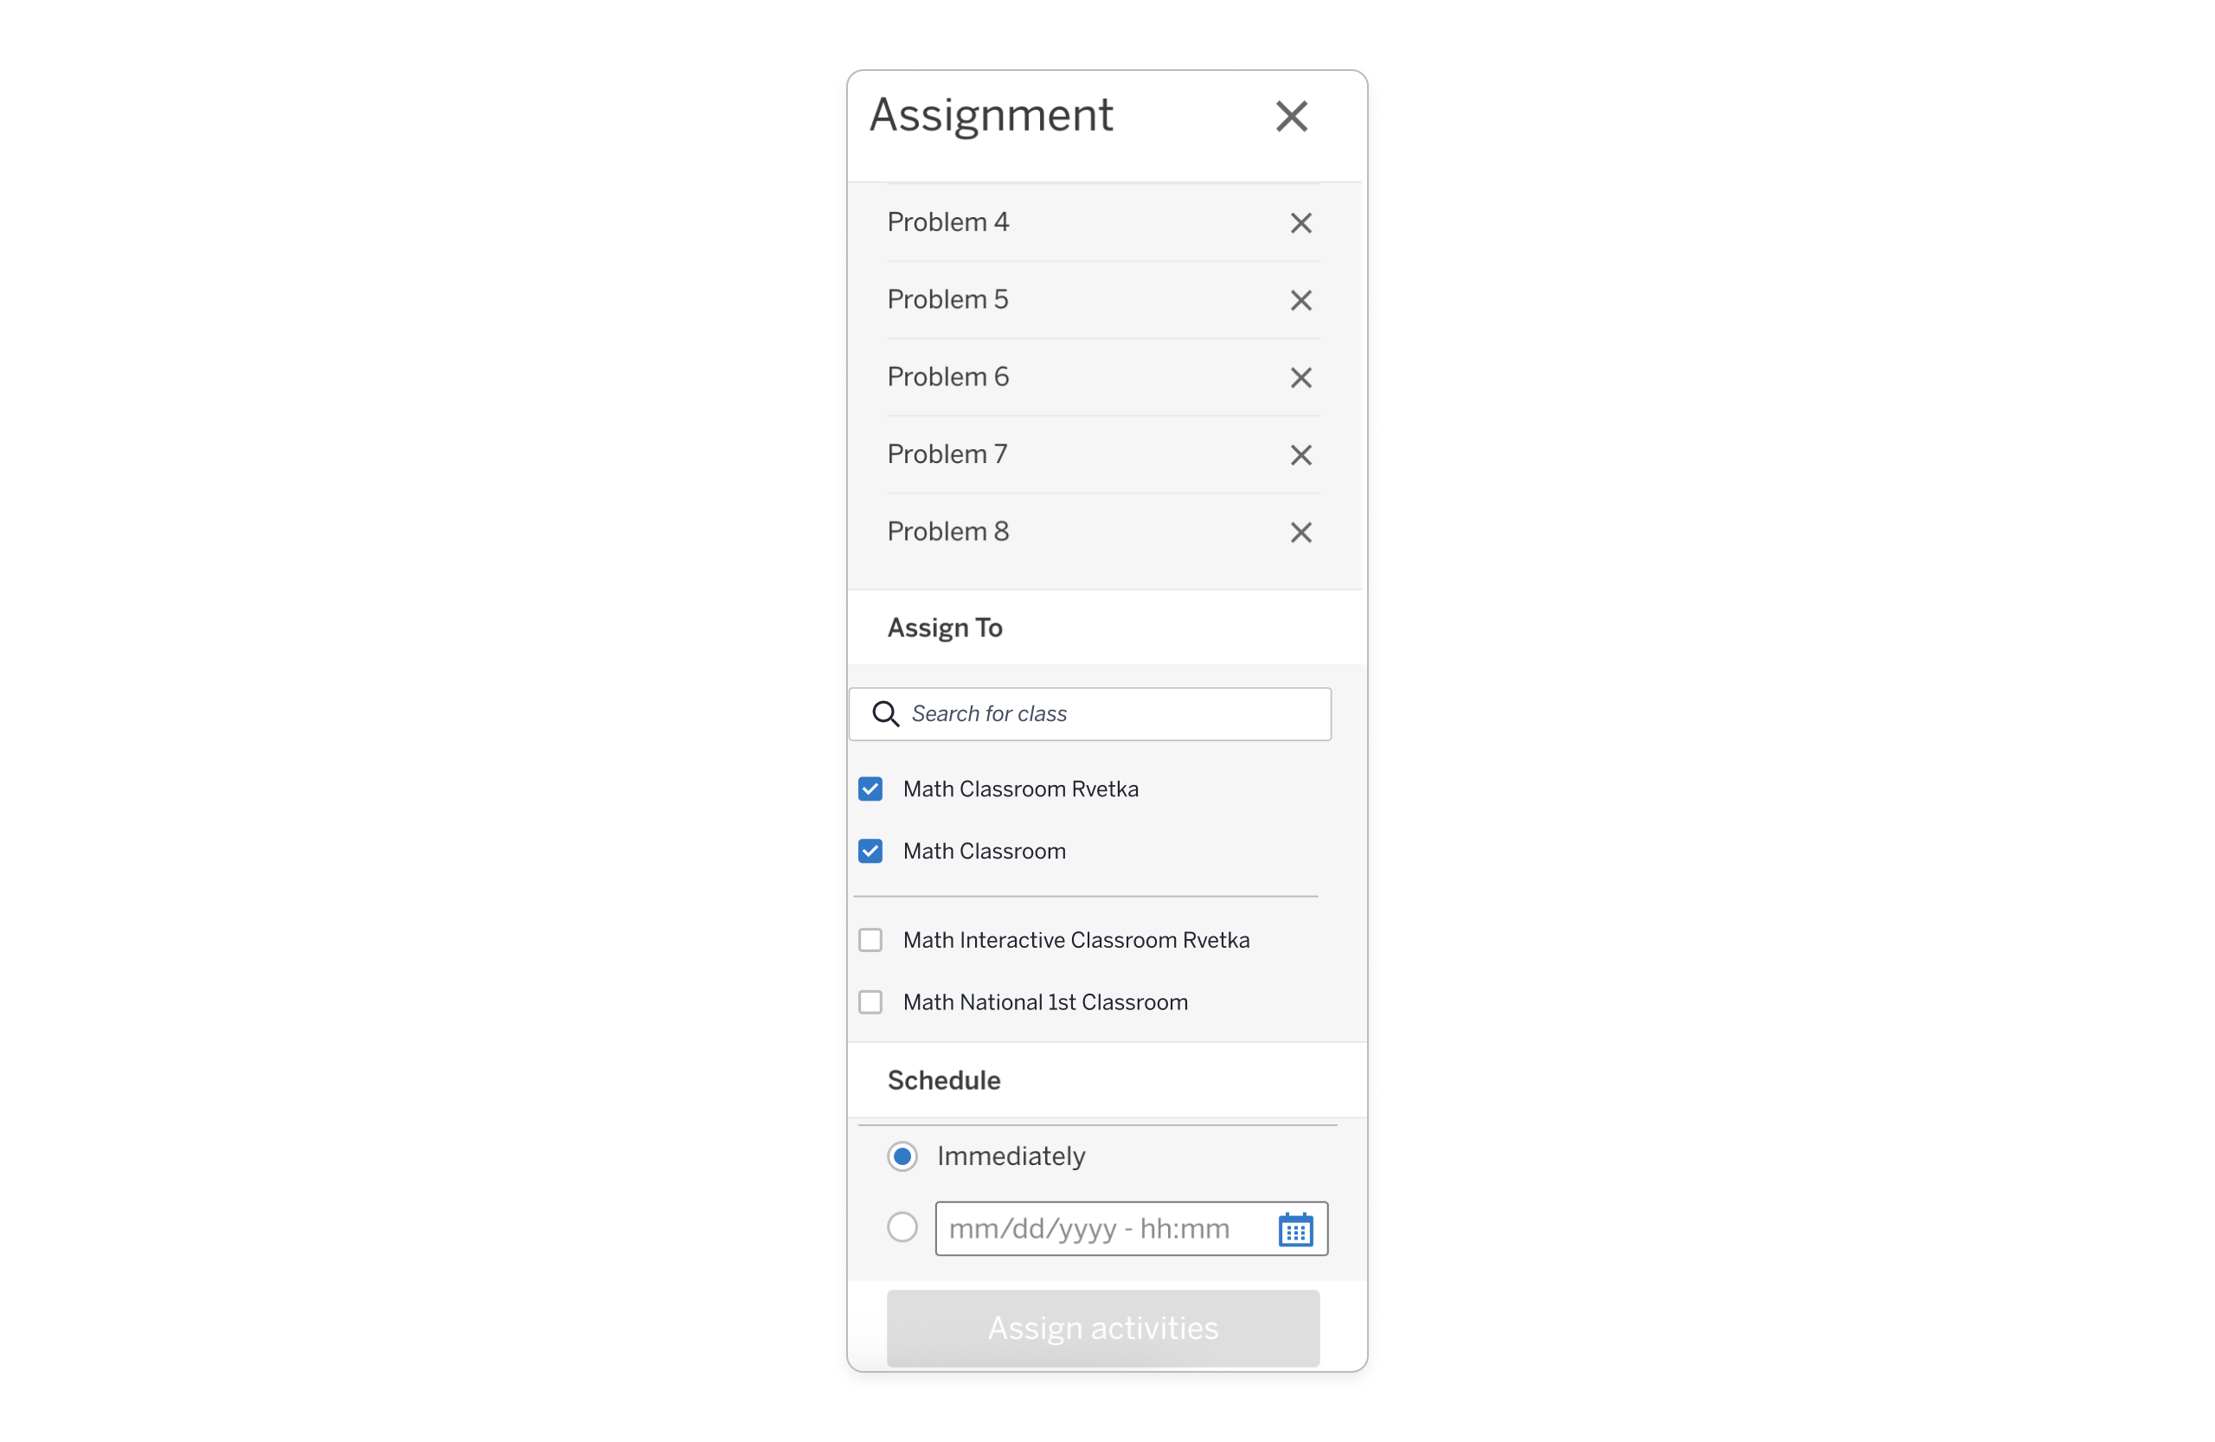The width and height of the screenshot is (2215, 1442).
Task: Remove Problem 5 from the list
Action: point(1301,300)
